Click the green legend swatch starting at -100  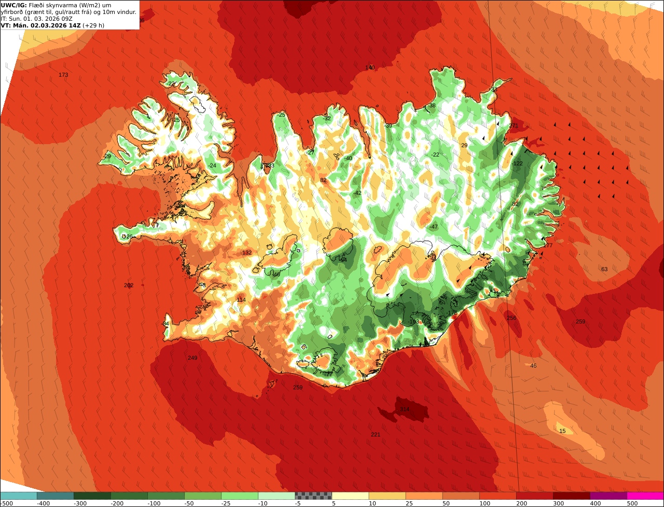click(x=166, y=496)
